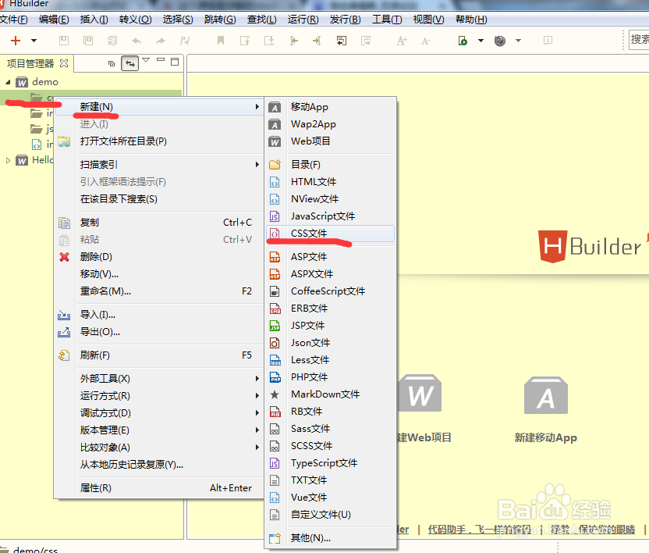This screenshot has width=649, height=553.
Task: Expand the Hello project node
Action: 7,159
